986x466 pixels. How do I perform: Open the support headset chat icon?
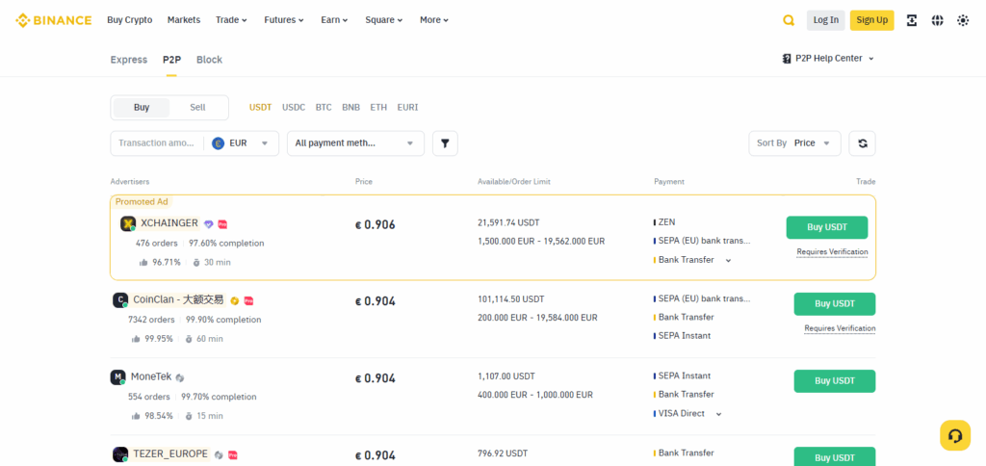955,435
